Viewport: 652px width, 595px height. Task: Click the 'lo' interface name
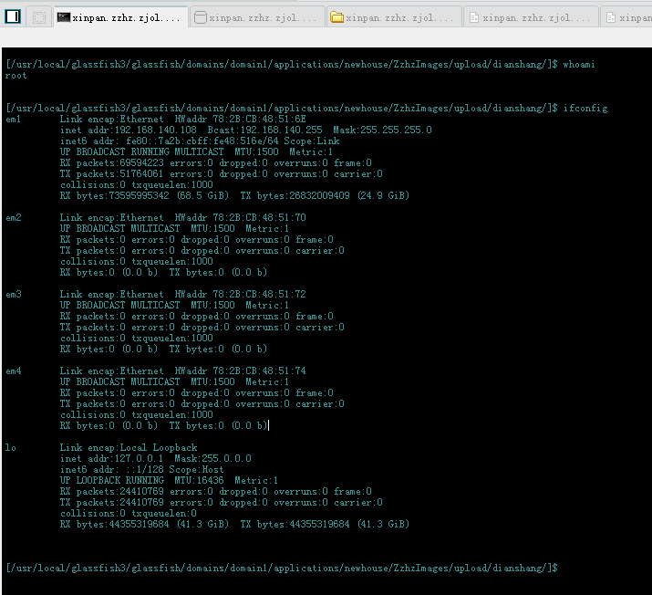(x=10, y=447)
